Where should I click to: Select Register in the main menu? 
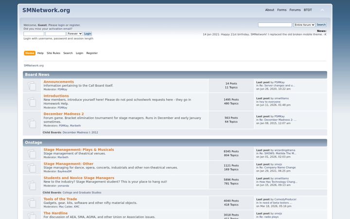92,53
